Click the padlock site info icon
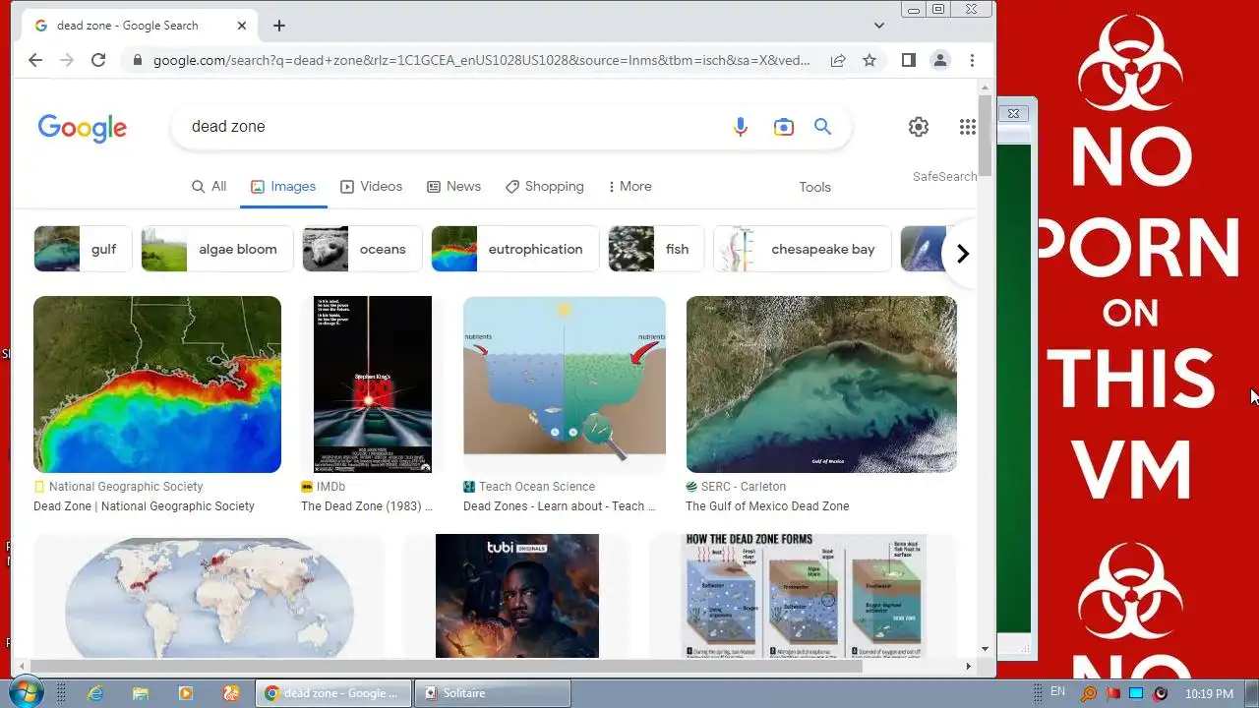 [137, 60]
